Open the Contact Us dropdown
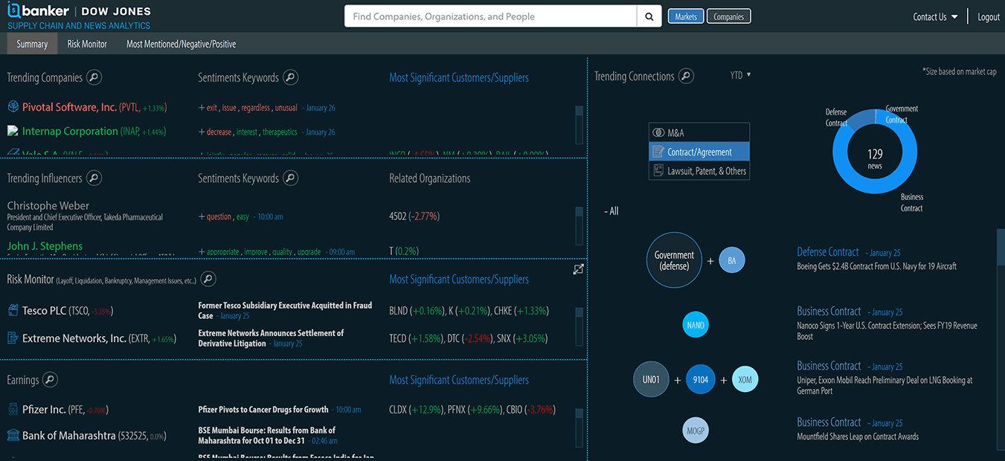 click(x=935, y=16)
